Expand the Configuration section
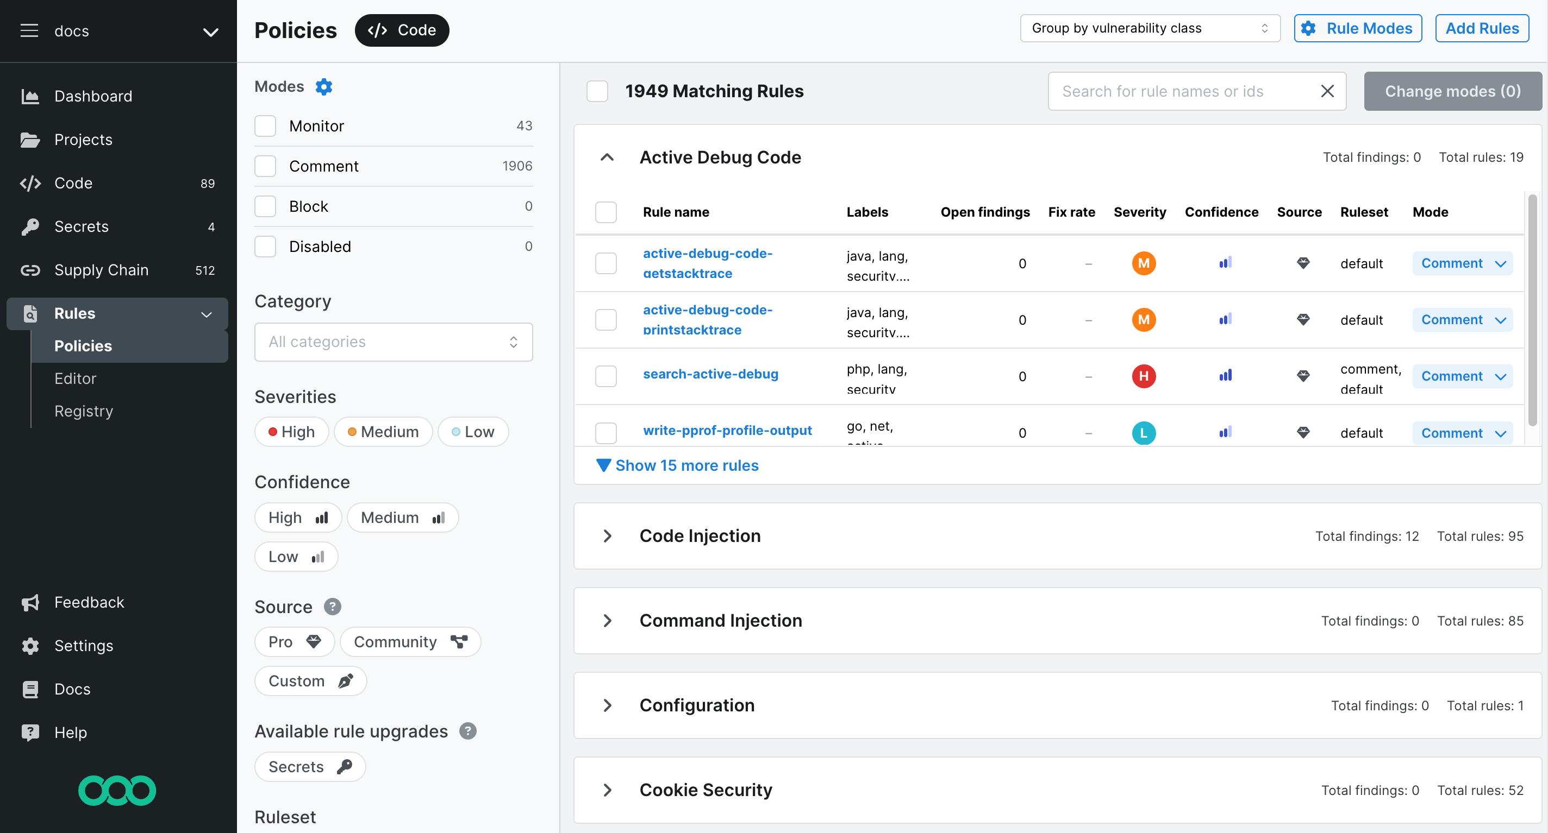The height and width of the screenshot is (833, 1548). (608, 705)
